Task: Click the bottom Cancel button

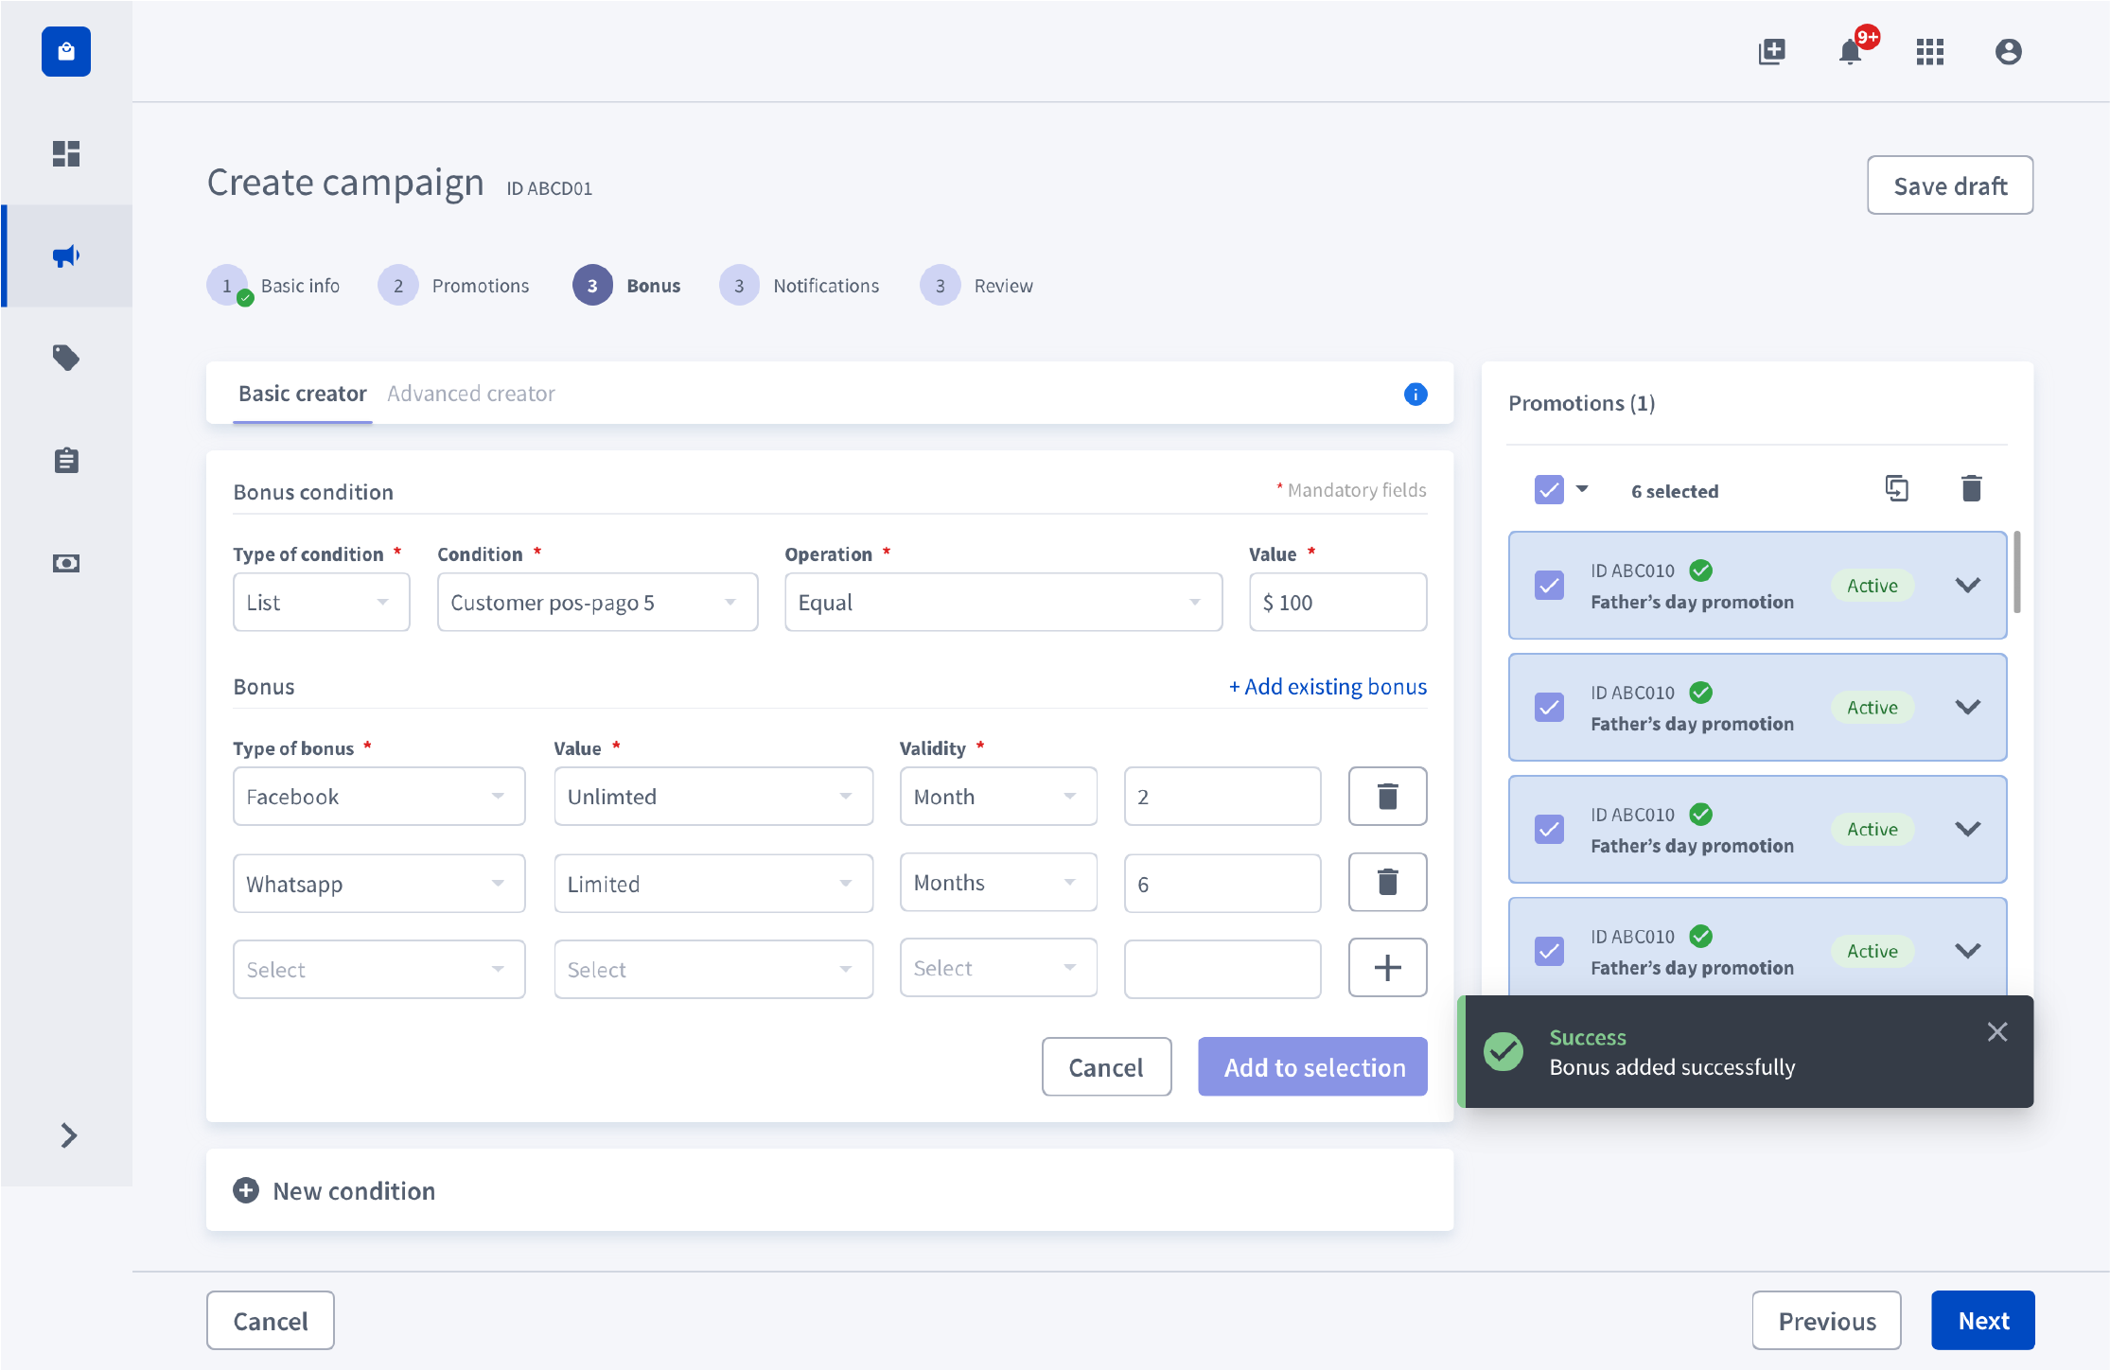Action: tap(271, 1320)
